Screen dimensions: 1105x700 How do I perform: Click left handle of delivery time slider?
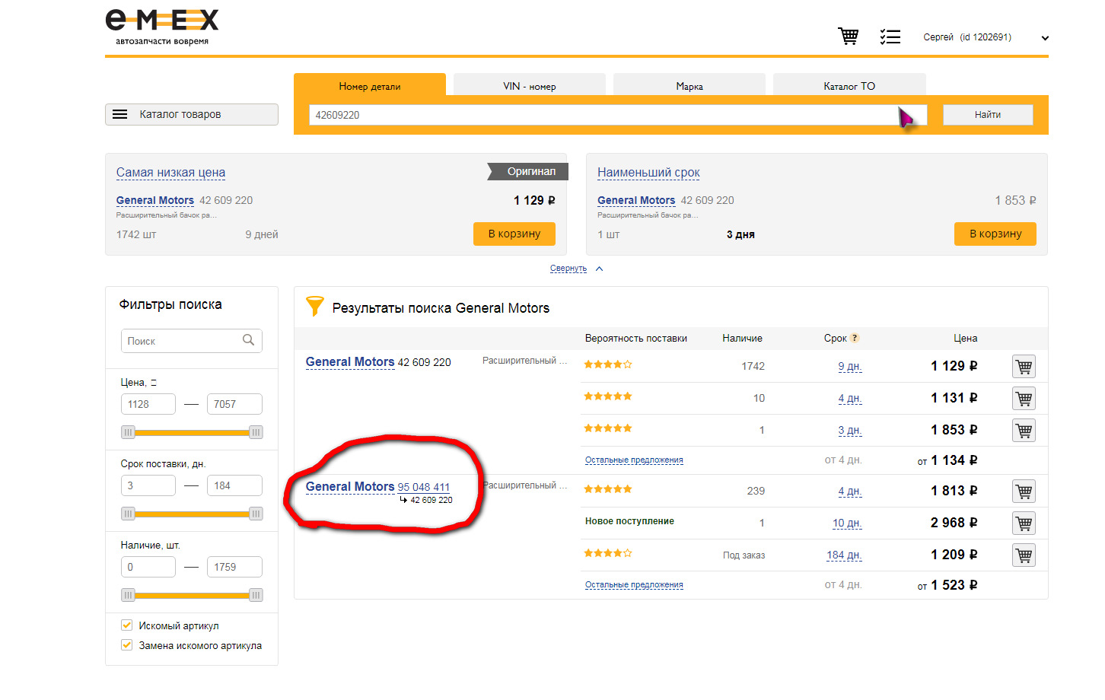tap(128, 514)
